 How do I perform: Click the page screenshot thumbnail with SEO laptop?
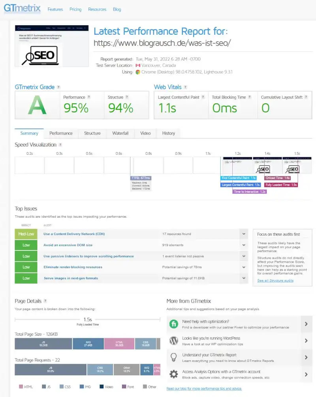click(52, 46)
